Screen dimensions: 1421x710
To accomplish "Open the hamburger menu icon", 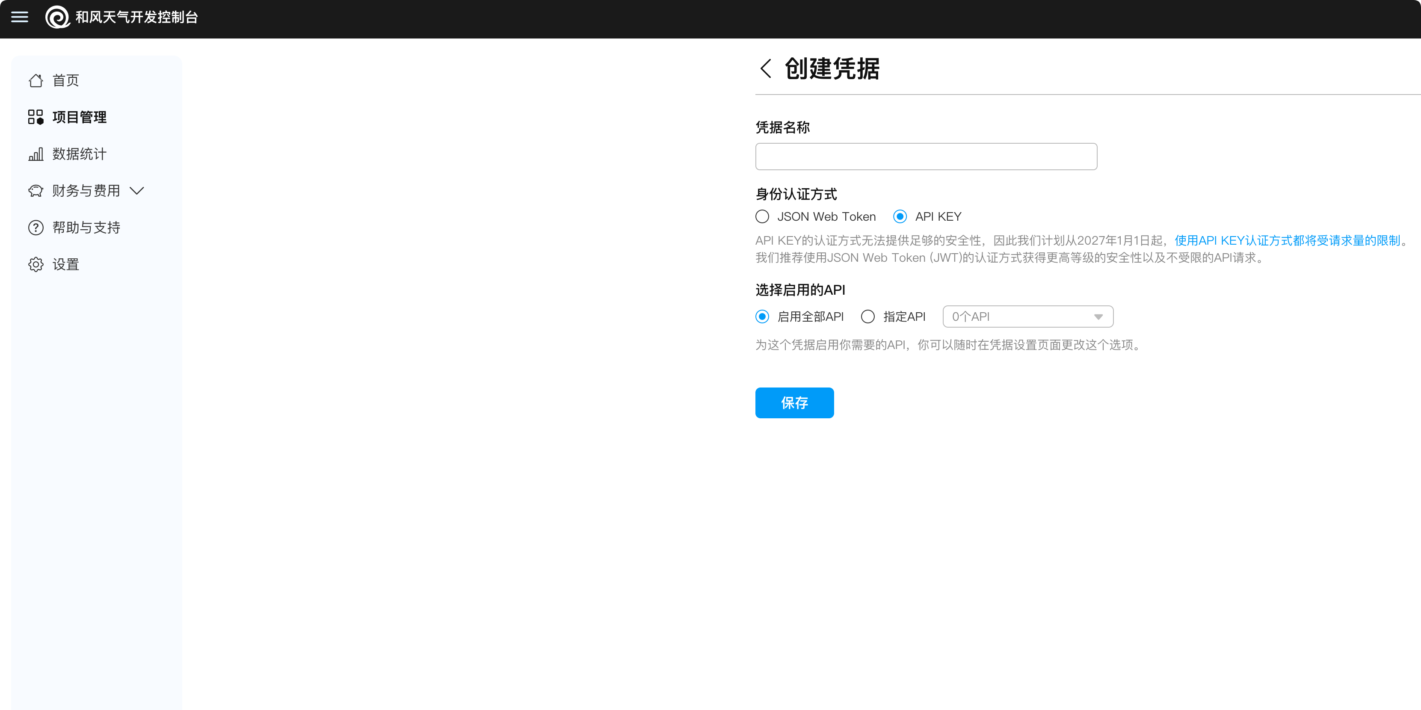I will [x=20, y=17].
